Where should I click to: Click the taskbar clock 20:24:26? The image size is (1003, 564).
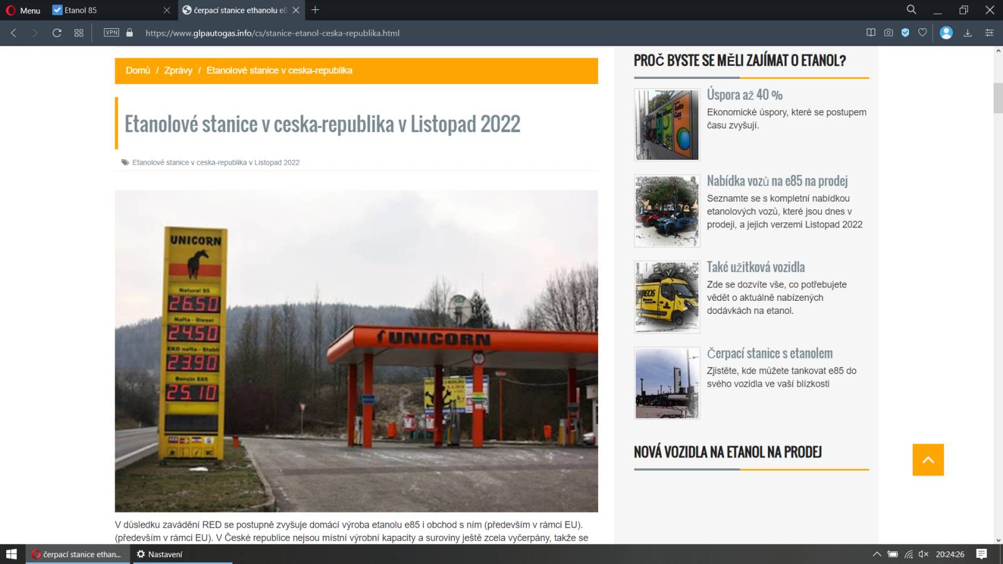[950, 554]
